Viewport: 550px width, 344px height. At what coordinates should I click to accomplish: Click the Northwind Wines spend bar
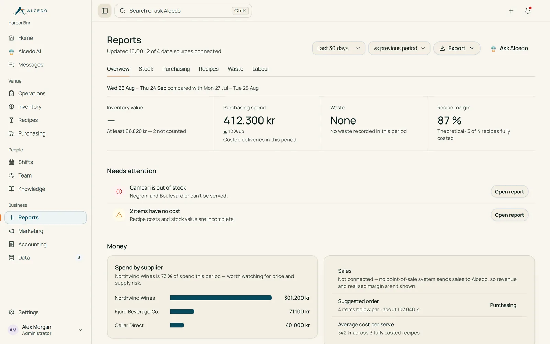221,298
